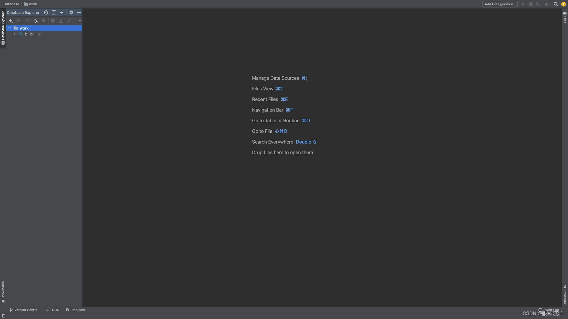Image resolution: width=568 pixels, height=319 pixels.
Task: Collapse the work folder node
Action: click(10, 28)
